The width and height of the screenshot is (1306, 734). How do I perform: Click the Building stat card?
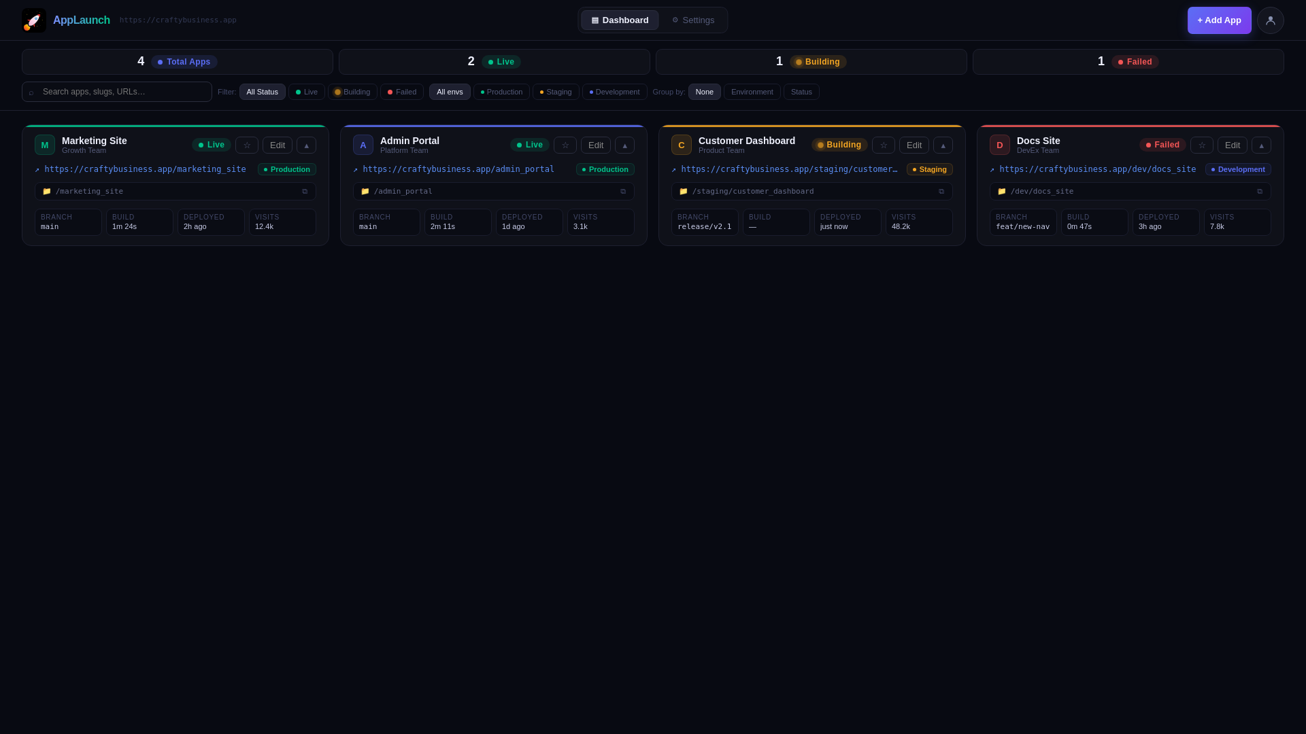click(x=811, y=62)
